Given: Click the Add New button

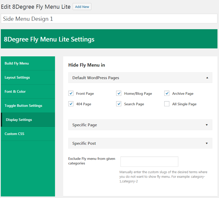Looking at the screenshot, I should tap(82, 7).
